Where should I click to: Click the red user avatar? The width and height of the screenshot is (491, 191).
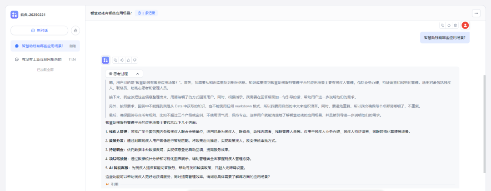[x=465, y=25]
